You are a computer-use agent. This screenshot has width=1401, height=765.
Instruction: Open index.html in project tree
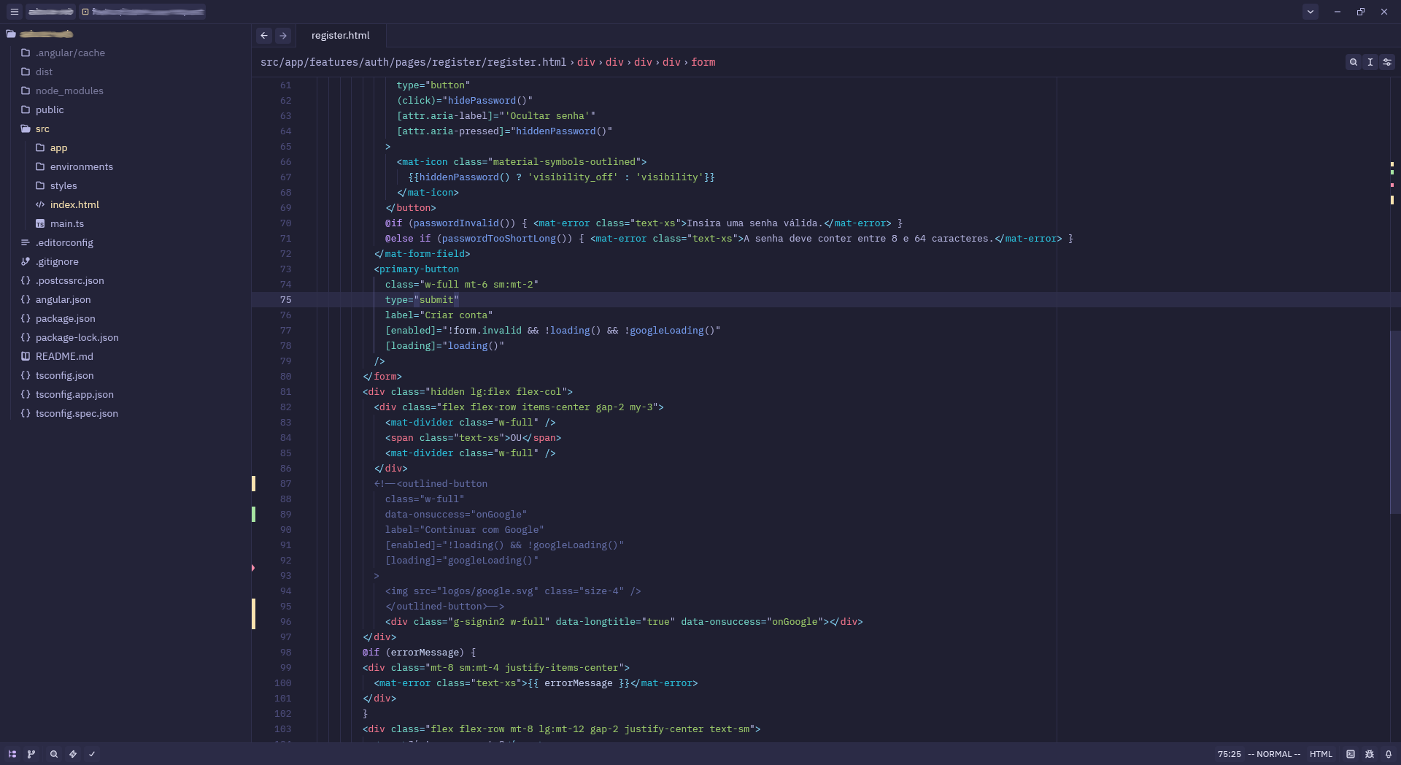pyautogui.click(x=74, y=204)
